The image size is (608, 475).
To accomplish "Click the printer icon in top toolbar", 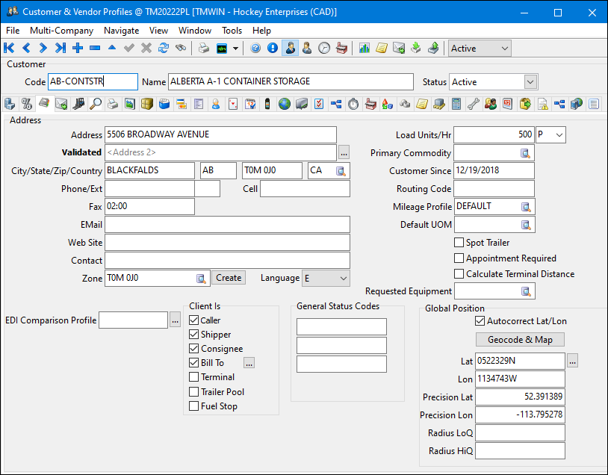I will click(x=204, y=49).
